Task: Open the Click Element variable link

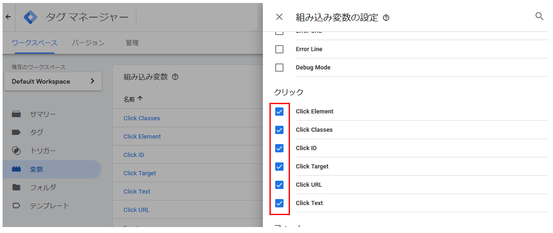Action: (x=142, y=137)
